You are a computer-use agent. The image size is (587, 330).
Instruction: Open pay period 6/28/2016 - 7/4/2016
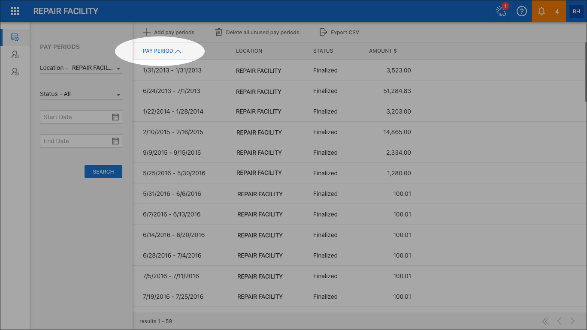(x=172, y=255)
